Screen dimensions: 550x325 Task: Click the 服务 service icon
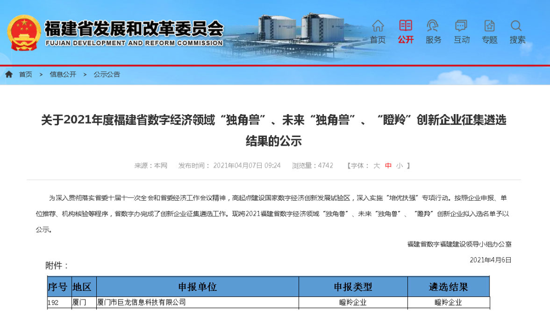433,25
